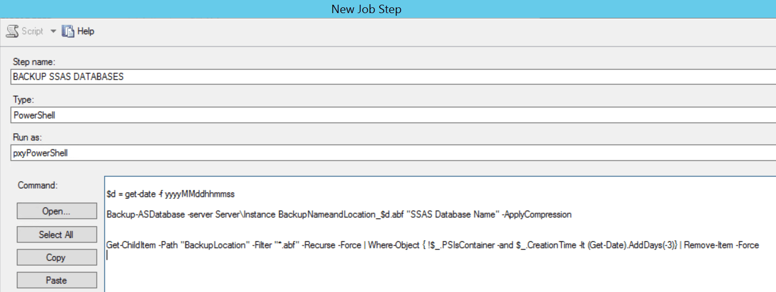Open the Script dropdown arrow

tap(53, 31)
